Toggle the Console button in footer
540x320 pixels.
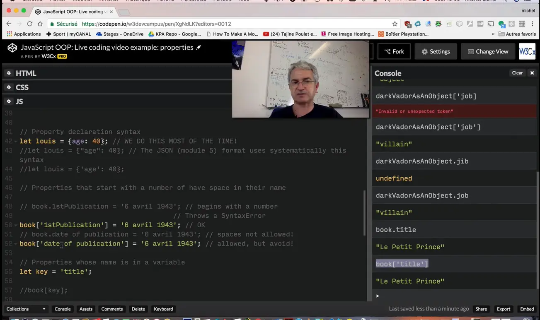[63, 309]
